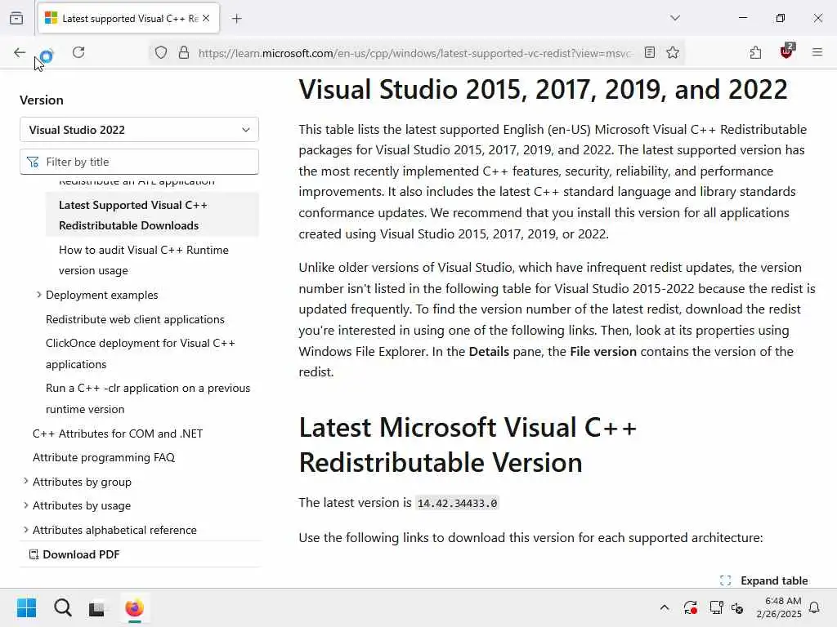
Task: Open Attributes by usage entry
Action: point(82,505)
